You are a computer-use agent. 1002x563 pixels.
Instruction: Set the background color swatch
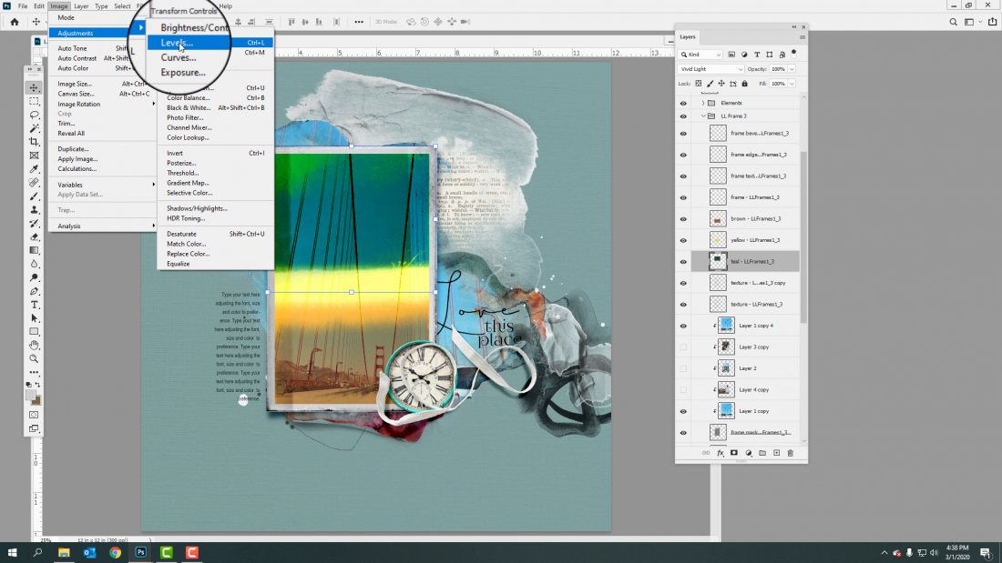tap(36, 401)
